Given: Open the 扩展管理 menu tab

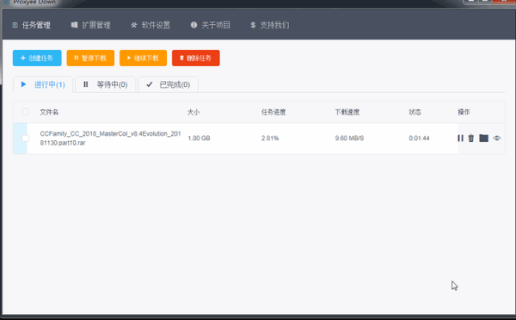Looking at the screenshot, I should (x=91, y=25).
